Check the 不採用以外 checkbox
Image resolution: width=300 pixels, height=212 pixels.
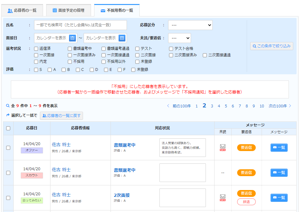103,62
